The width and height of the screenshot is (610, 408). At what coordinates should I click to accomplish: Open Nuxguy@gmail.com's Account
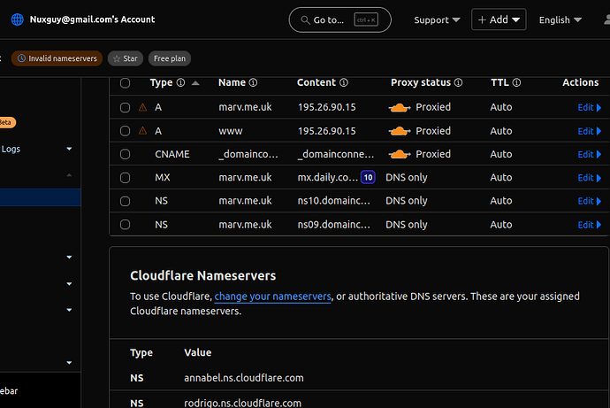92,19
